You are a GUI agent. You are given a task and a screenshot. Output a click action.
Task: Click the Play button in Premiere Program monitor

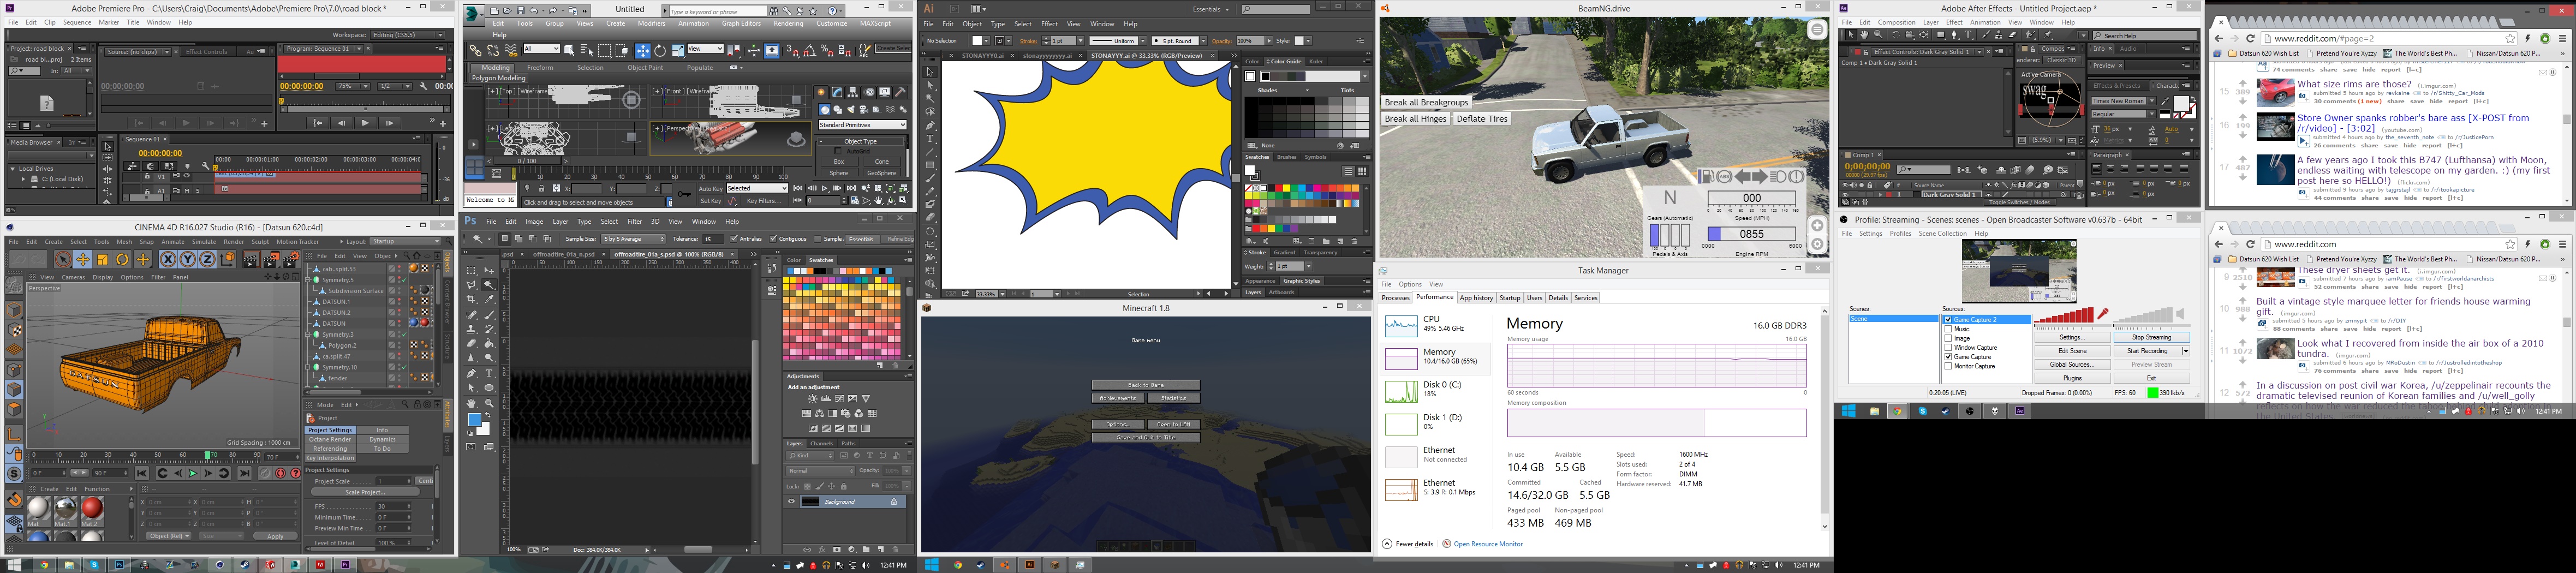pos(365,123)
